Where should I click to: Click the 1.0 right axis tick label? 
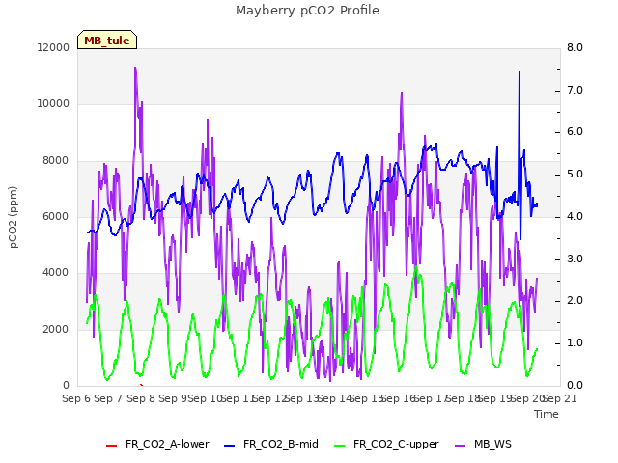coord(575,343)
